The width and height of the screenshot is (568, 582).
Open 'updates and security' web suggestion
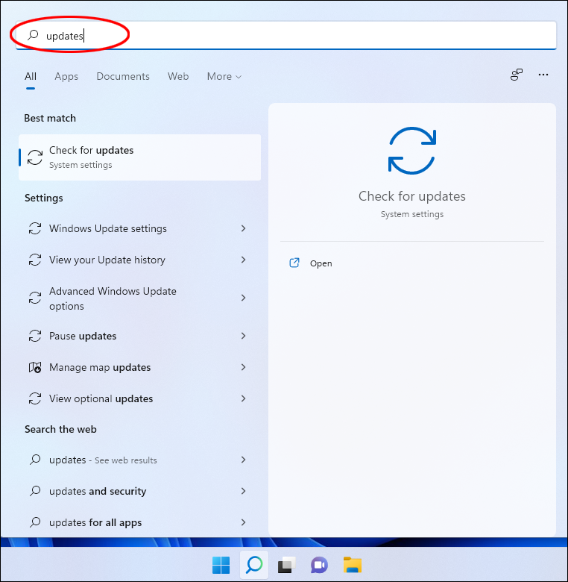(140, 491)
